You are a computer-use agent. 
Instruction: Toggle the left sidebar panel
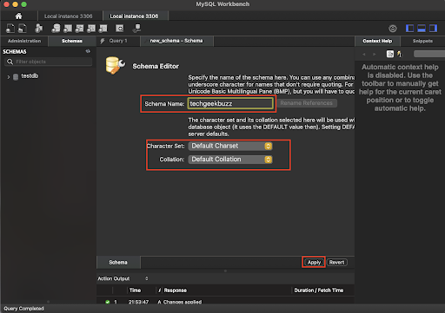tap(409, 29)
